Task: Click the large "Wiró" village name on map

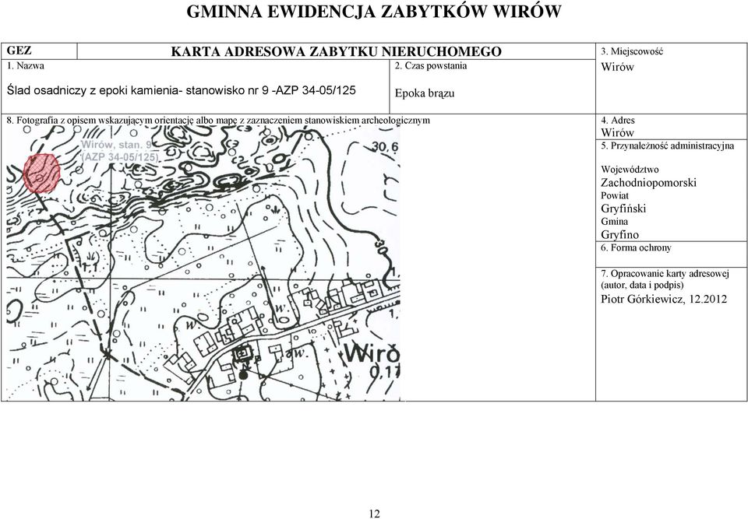Action: coord(372,353)
